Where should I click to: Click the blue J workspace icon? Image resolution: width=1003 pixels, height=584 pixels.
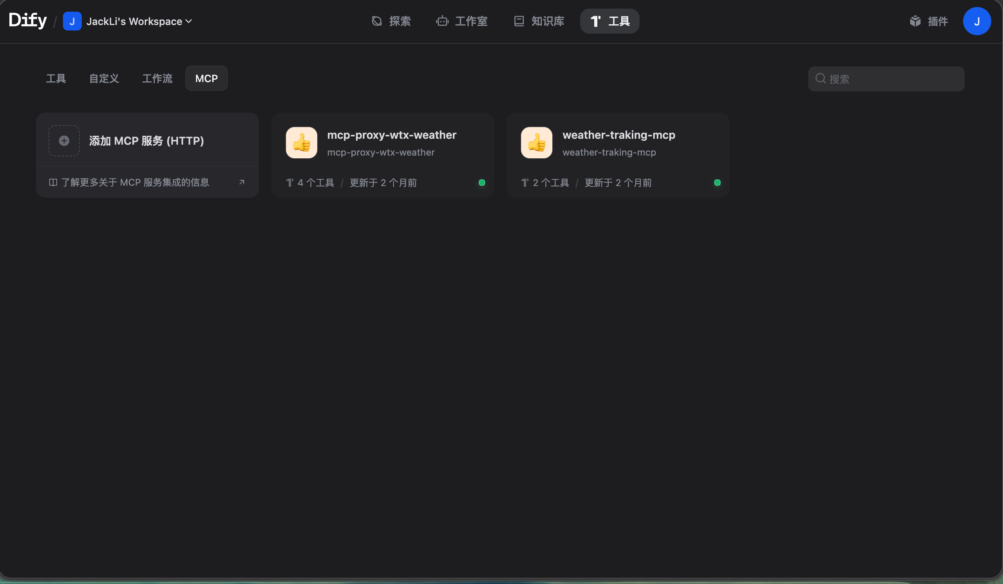(72, 21)
